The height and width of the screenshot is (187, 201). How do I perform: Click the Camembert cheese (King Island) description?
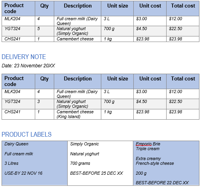pyautogui.click(x=75, y=114)
